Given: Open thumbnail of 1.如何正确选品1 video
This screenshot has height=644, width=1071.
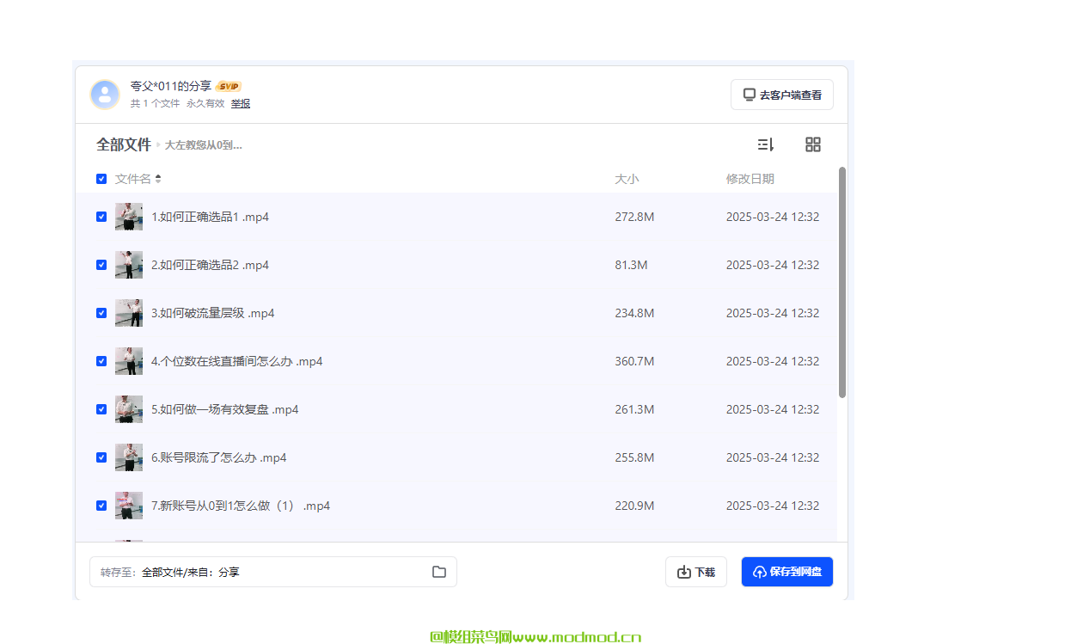Looking at the screenshot, I should click(x=129, y=217).
